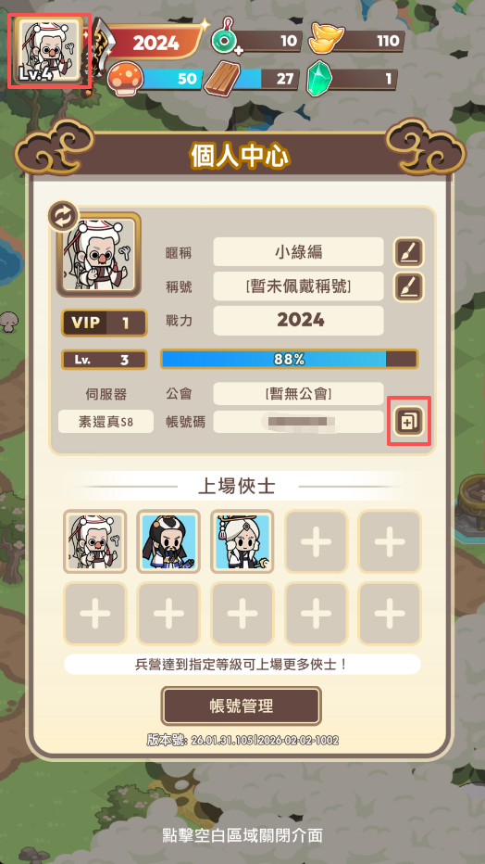Edit title with the brush icon
The width and height of the screenshot is (485, 864).
(x=409, y=286)
